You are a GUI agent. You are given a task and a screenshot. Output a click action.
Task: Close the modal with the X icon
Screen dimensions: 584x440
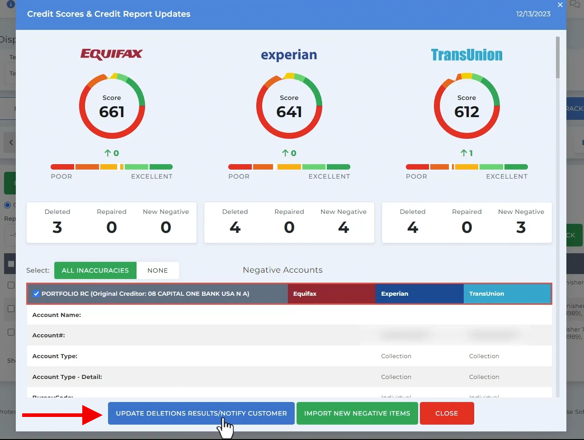coord(560,5)
